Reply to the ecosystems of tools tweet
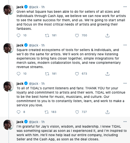Image resolution: width=130 pixels, height=143 pixels. (18, 74)
